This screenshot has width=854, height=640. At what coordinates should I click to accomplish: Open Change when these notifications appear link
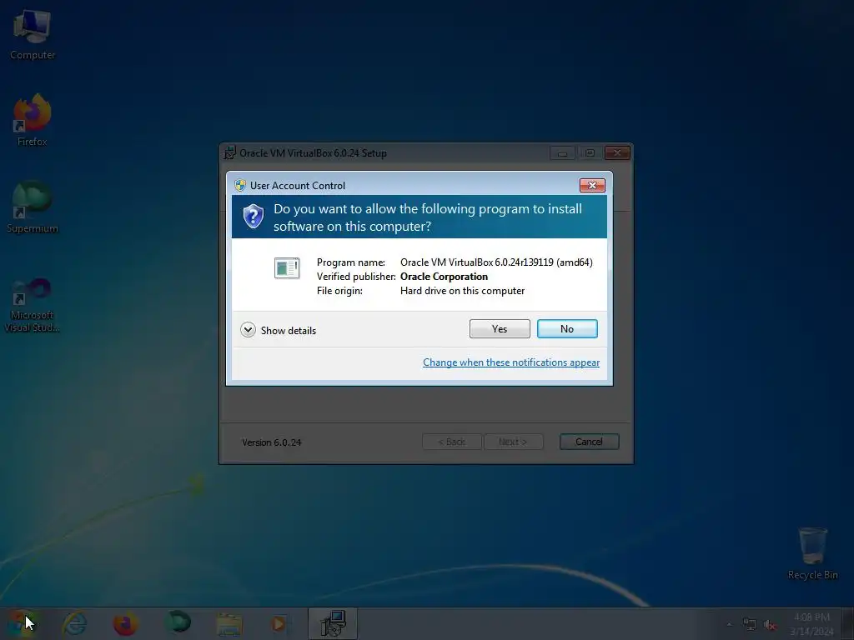(x=511, y=362)
